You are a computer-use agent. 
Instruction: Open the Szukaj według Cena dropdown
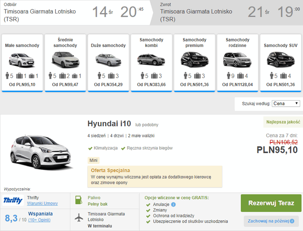click(x=286, y=104)
